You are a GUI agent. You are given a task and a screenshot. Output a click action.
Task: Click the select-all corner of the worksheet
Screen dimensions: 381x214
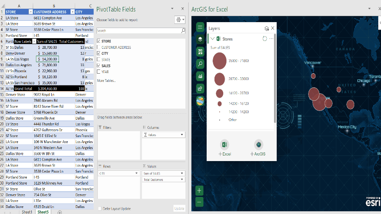coord(2,6)
